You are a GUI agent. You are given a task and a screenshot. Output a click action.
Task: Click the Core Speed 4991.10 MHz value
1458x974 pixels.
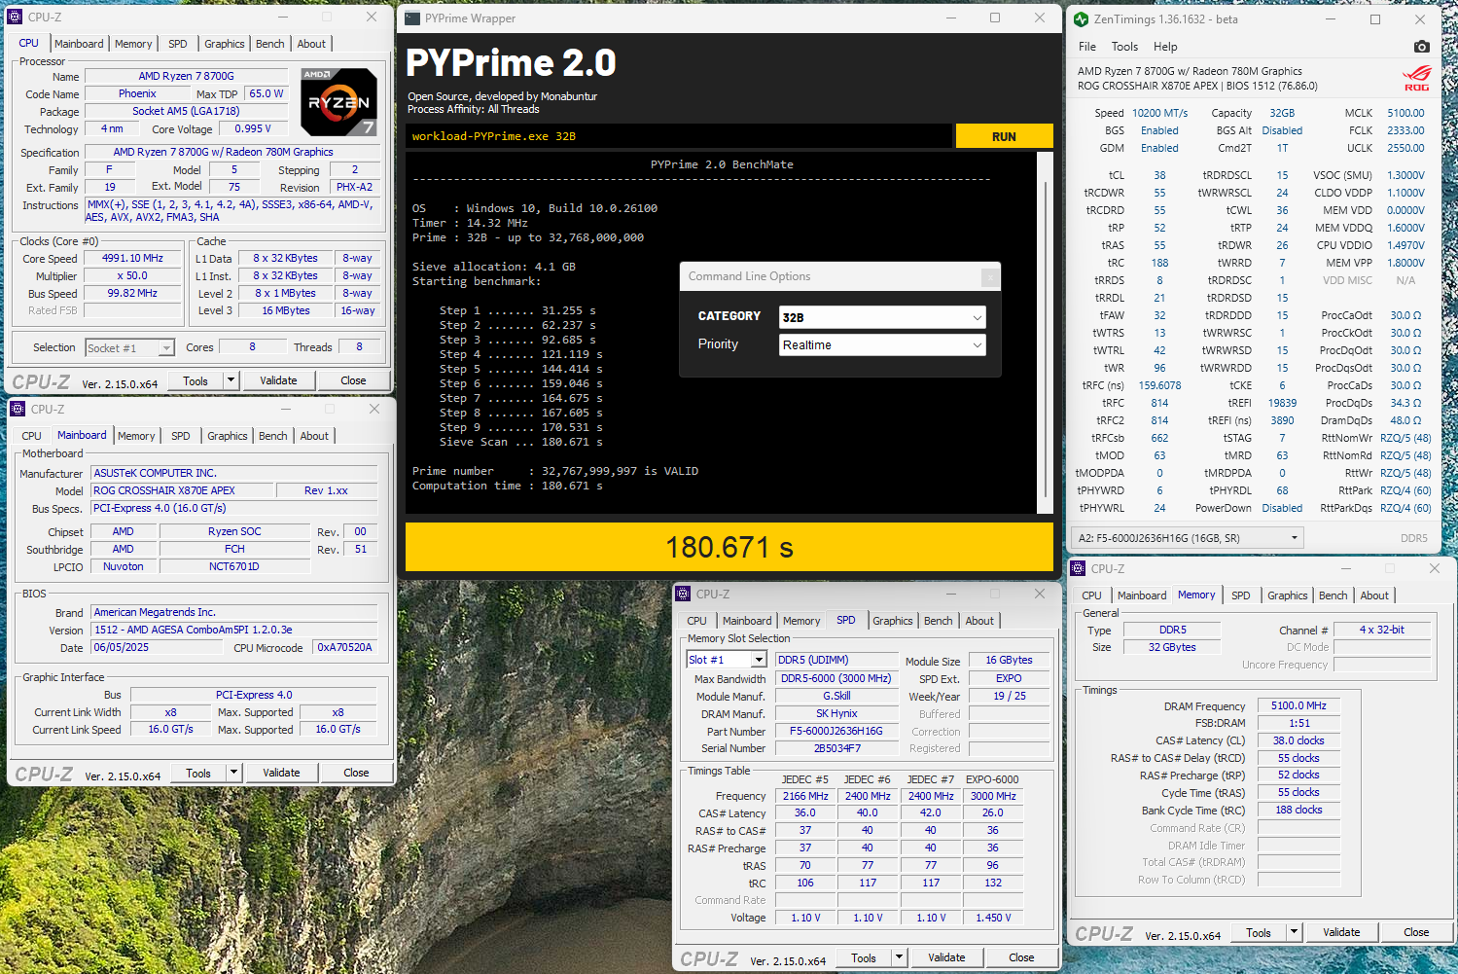click(132, 259)
